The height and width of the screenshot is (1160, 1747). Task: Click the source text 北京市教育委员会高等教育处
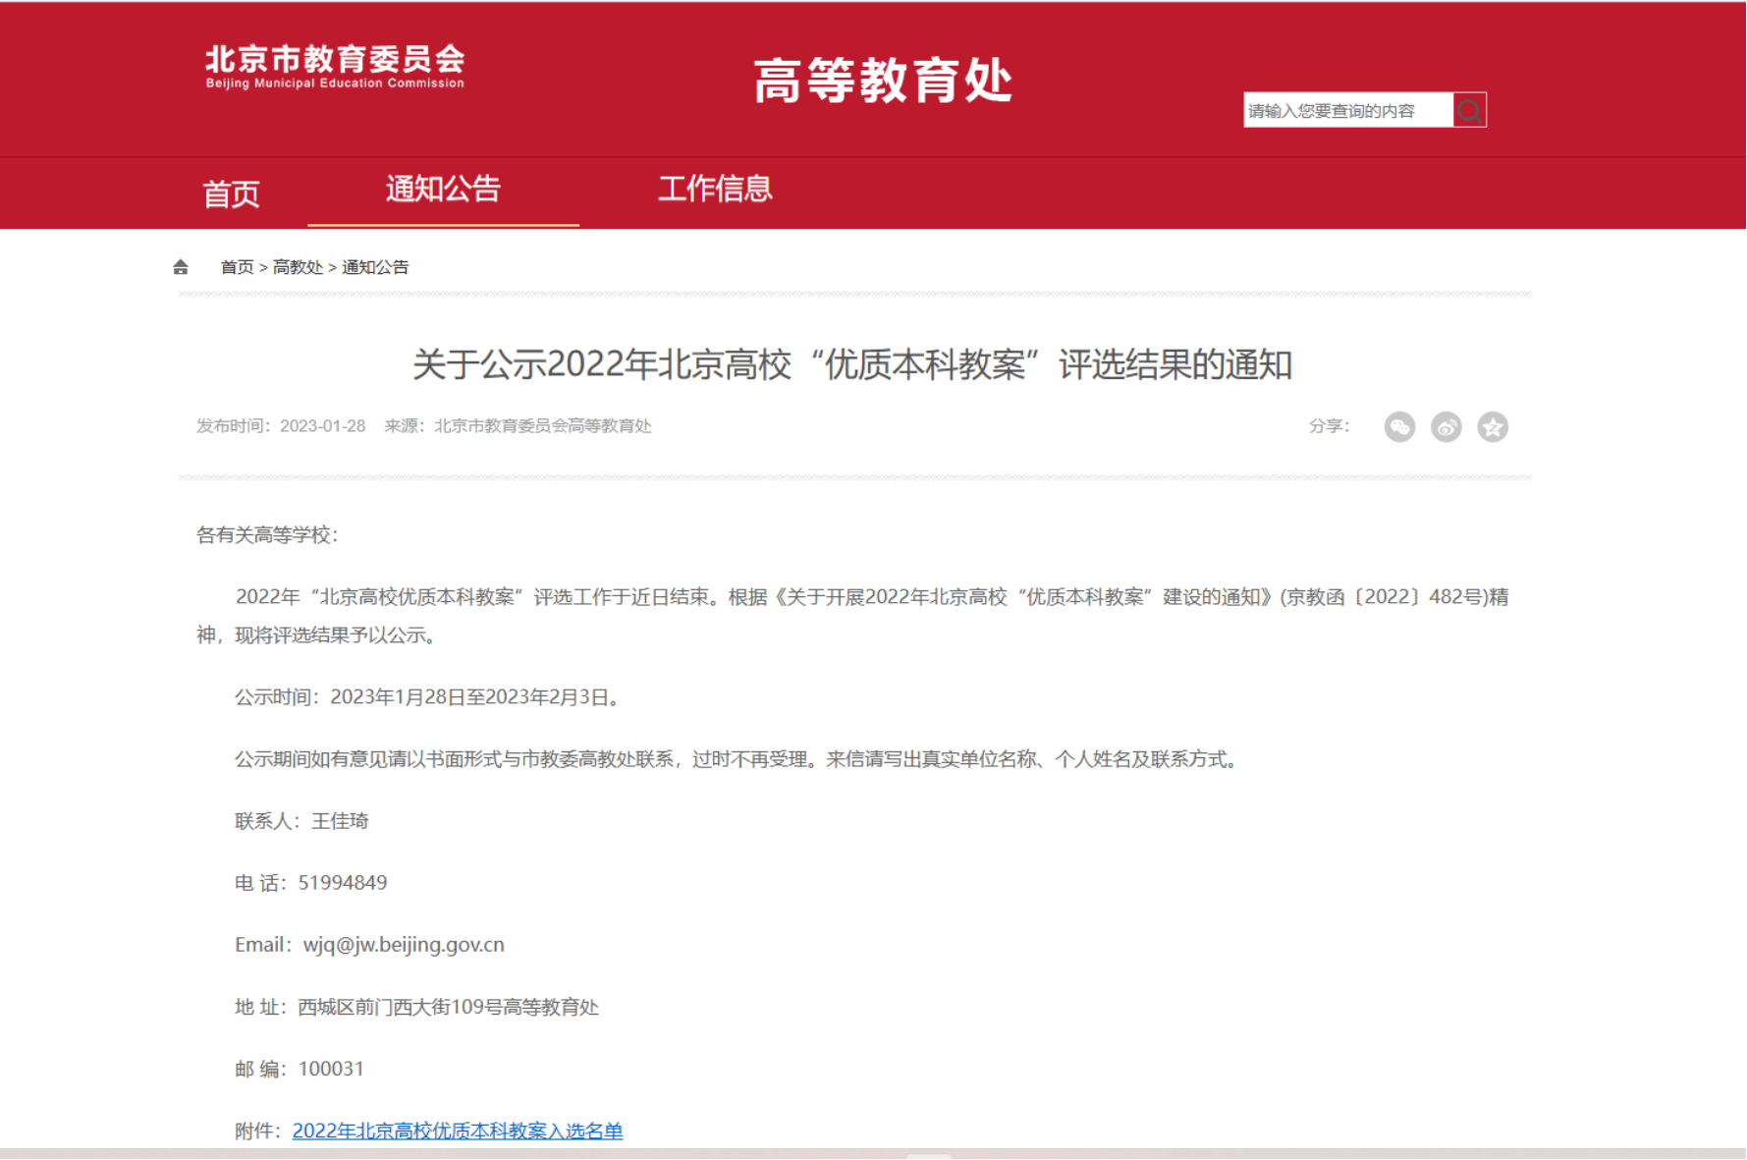[542, 426]
